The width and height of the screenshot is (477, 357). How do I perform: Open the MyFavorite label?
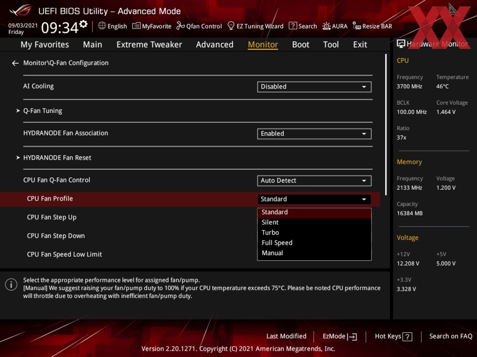pyautogui.click(x=156, y=26)
